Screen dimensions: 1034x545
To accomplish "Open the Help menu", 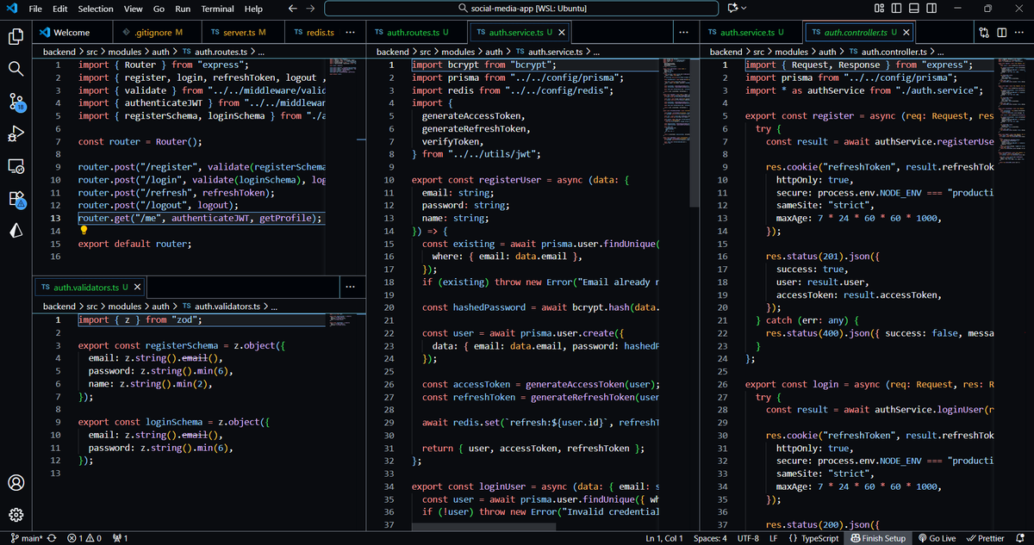I will 253,9.
